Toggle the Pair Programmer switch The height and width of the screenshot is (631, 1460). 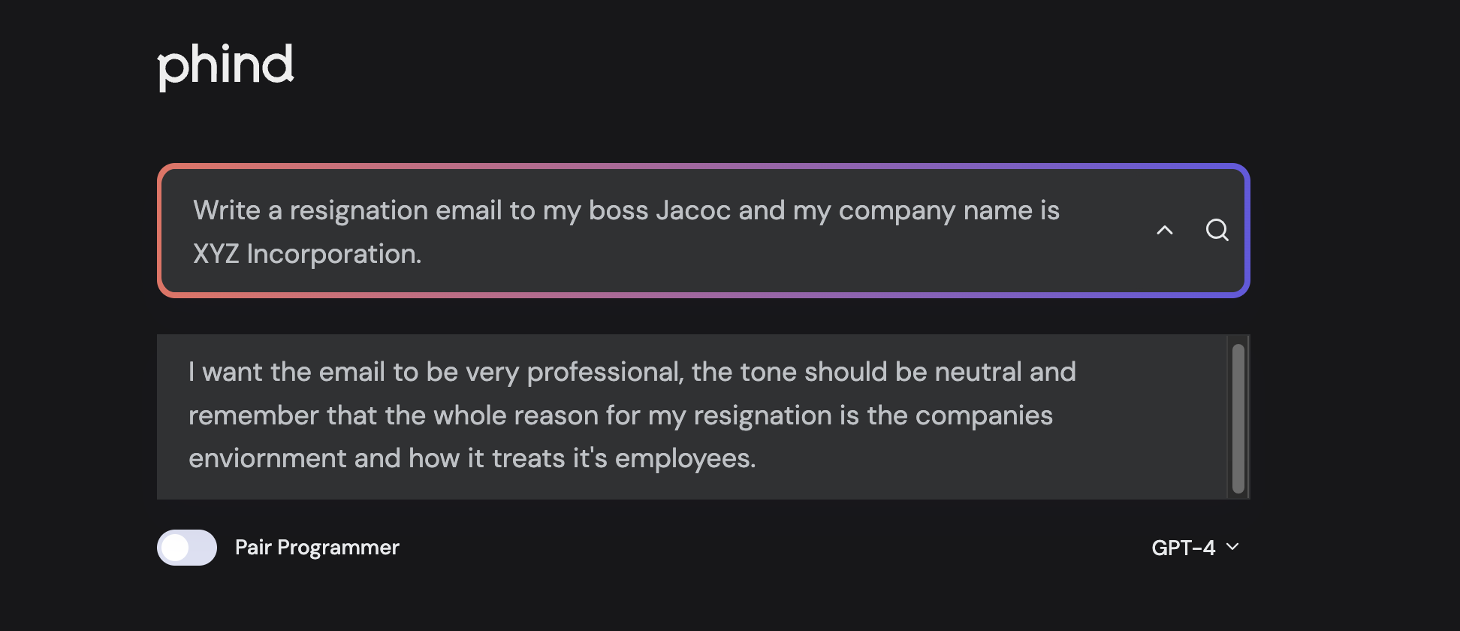[x=187, y=548]
